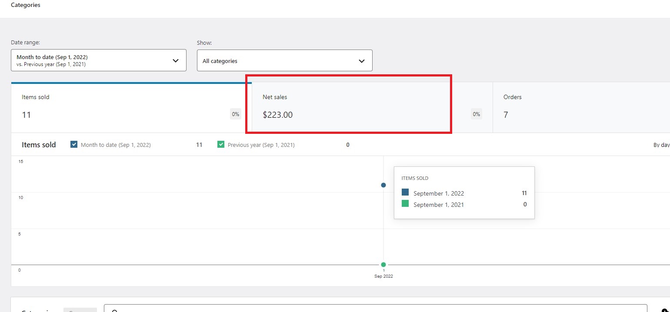Click the Compare button next to Categories

tap(80, 310)
